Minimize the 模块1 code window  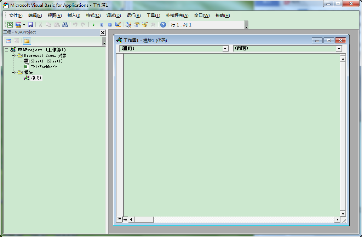pyautogui.click(x=317, y=41)
